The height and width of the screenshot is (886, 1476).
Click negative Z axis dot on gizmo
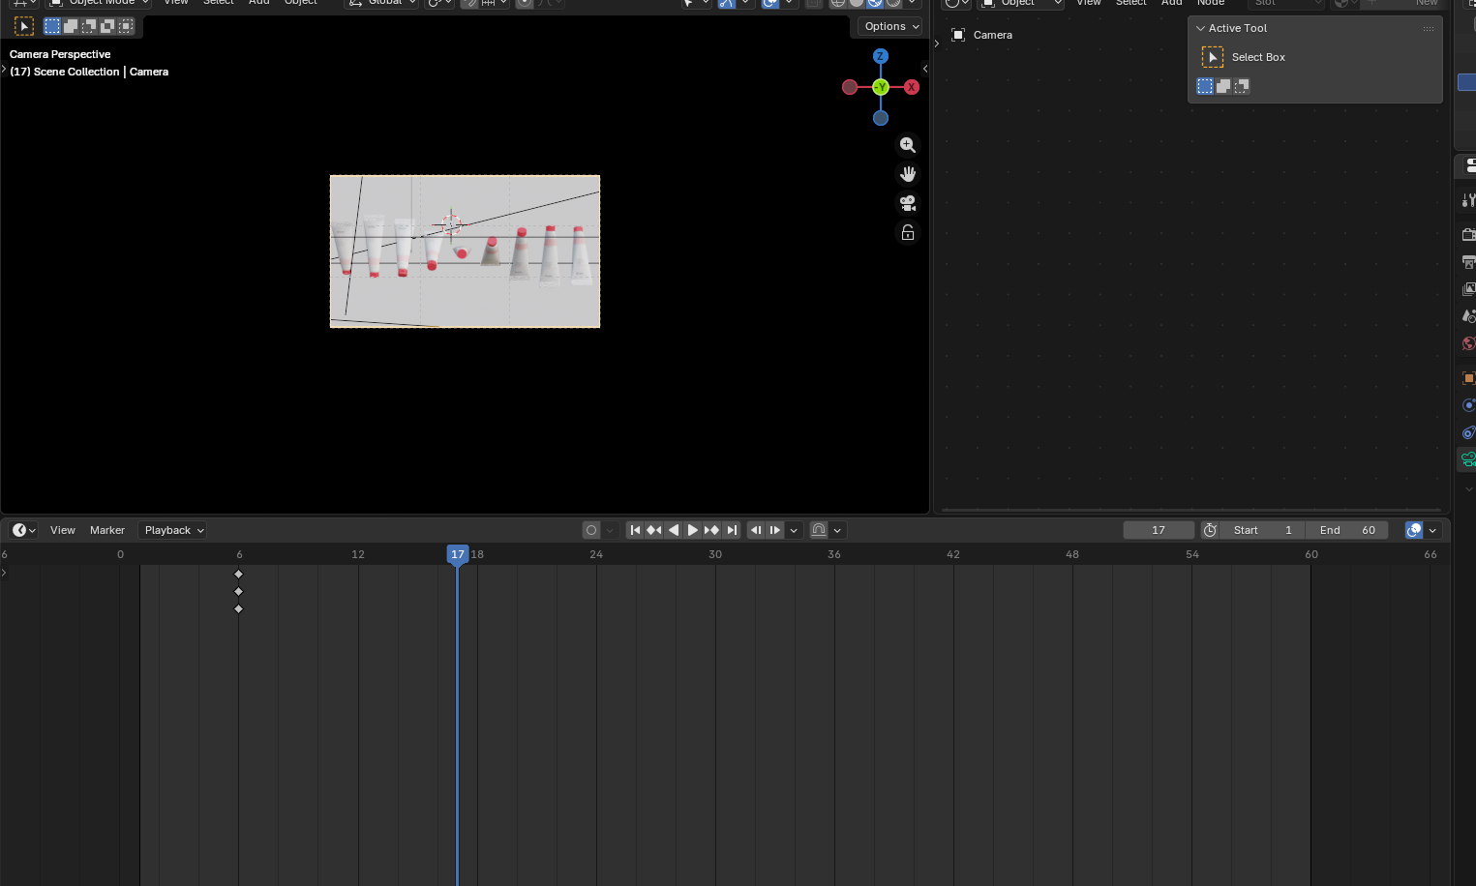click(881, 118)
